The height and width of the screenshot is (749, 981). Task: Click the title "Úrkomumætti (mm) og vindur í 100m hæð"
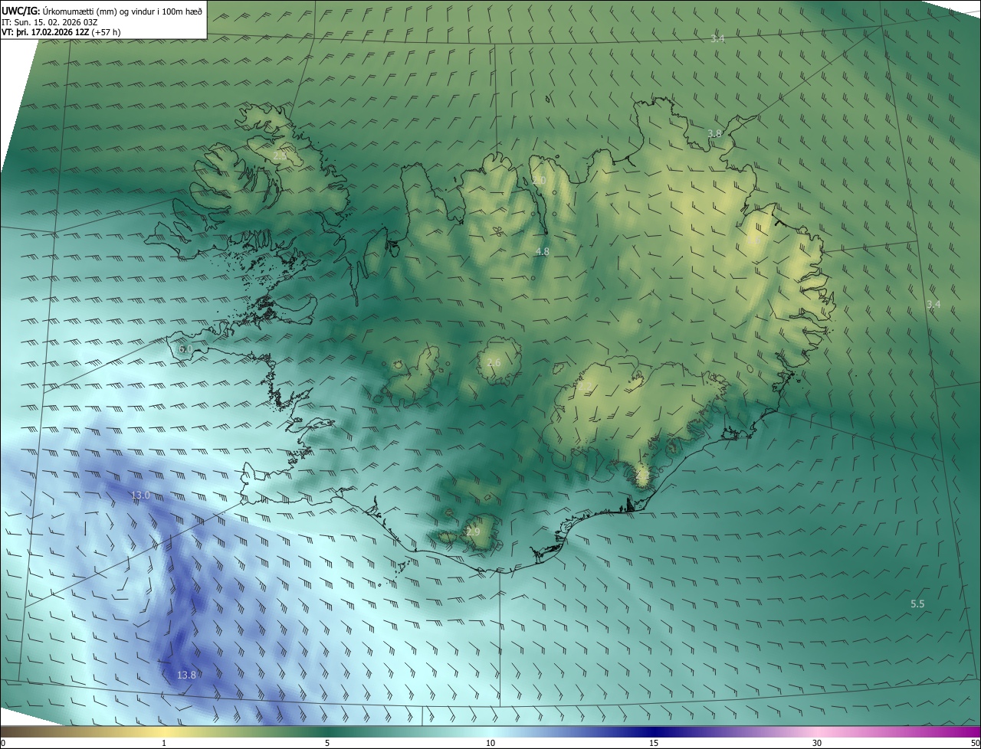point(122,10)
